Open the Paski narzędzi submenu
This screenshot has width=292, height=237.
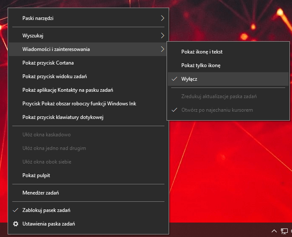(88, 18)
